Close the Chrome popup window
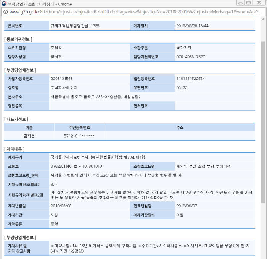267x259 pixels. 259,3
